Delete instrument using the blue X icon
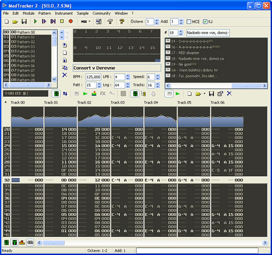The height and width of the screenshot is (255, 272). tap(229, 93)
